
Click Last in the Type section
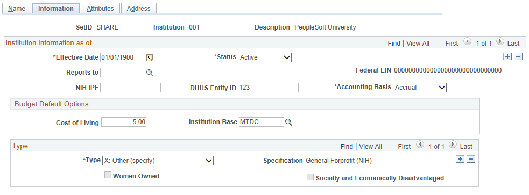(466, 146)
